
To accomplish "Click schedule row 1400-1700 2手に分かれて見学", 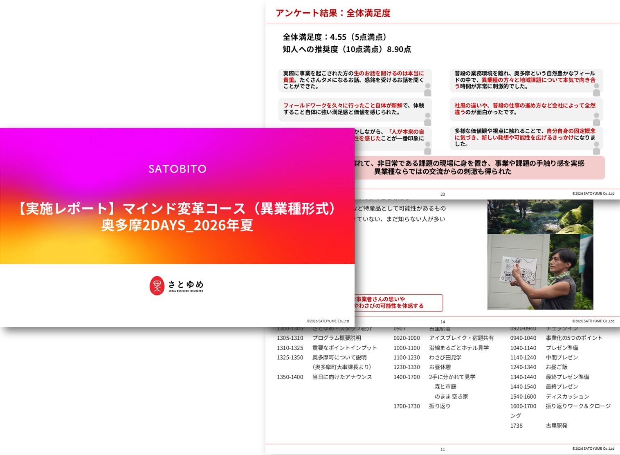I will (435, 377).
